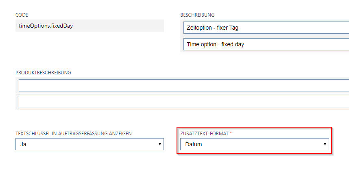Image resolution: width=349 pixels, height=169 pixels.
Task: Click the CODE label
Action: (x=22, y=15)
